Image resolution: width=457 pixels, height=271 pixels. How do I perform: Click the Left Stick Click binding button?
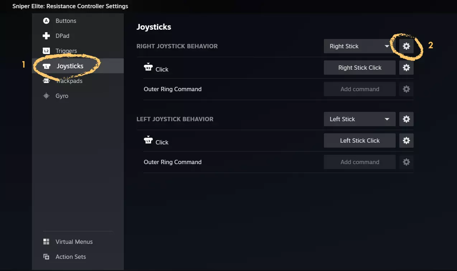point(359,141)
